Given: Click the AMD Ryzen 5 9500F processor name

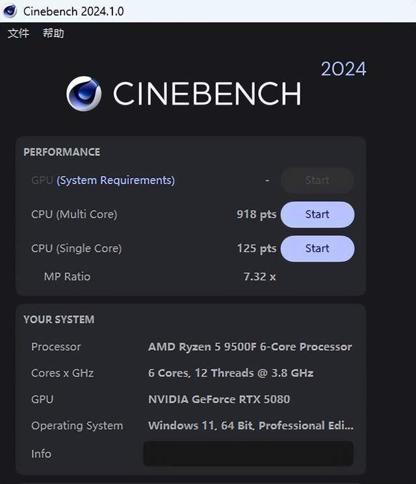Looking at the screenshot, I should [250, 347].
